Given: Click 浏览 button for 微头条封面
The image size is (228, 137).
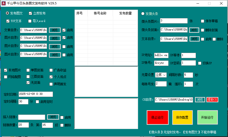Looking at the screenshot, I should 194,30.
